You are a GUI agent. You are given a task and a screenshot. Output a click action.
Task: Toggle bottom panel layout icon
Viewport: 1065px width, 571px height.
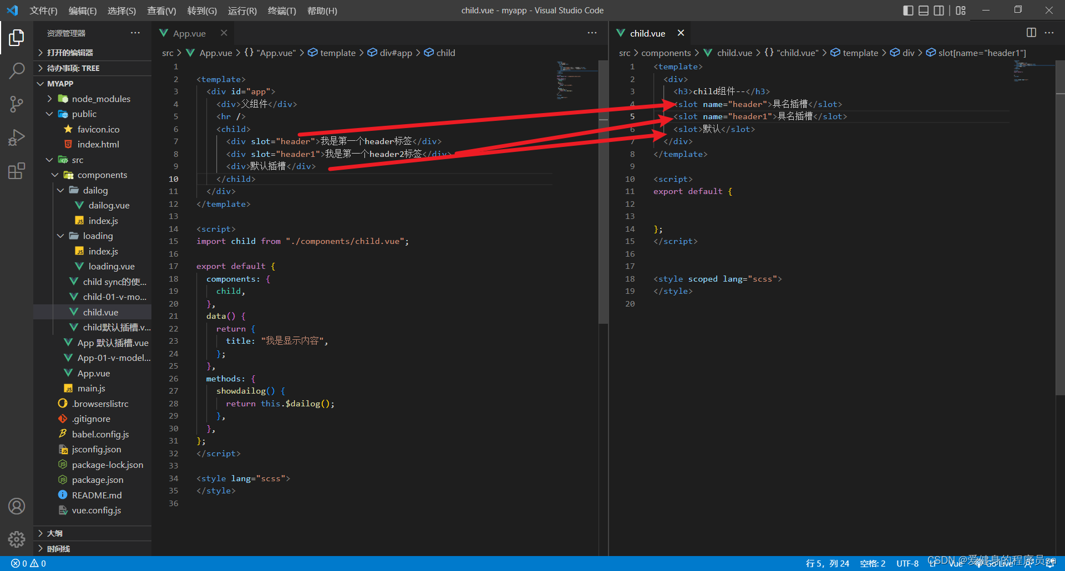[x=924, y=11]
